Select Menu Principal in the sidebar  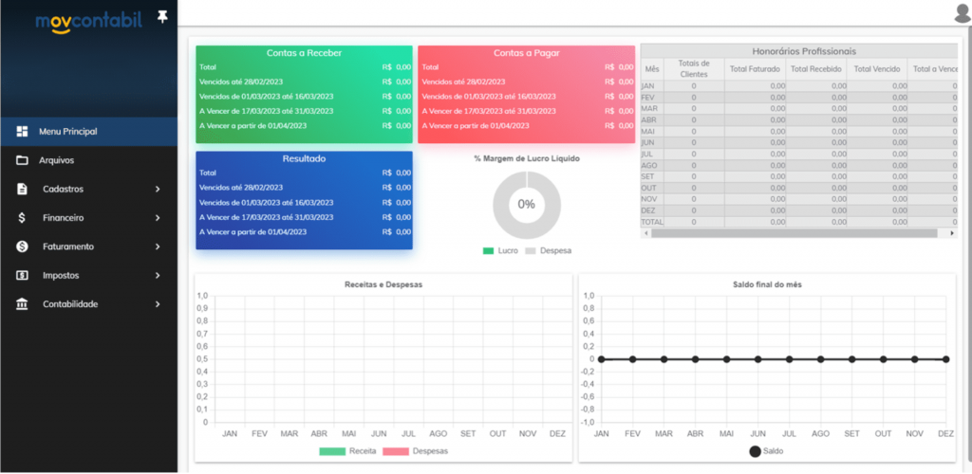point(68,131)
